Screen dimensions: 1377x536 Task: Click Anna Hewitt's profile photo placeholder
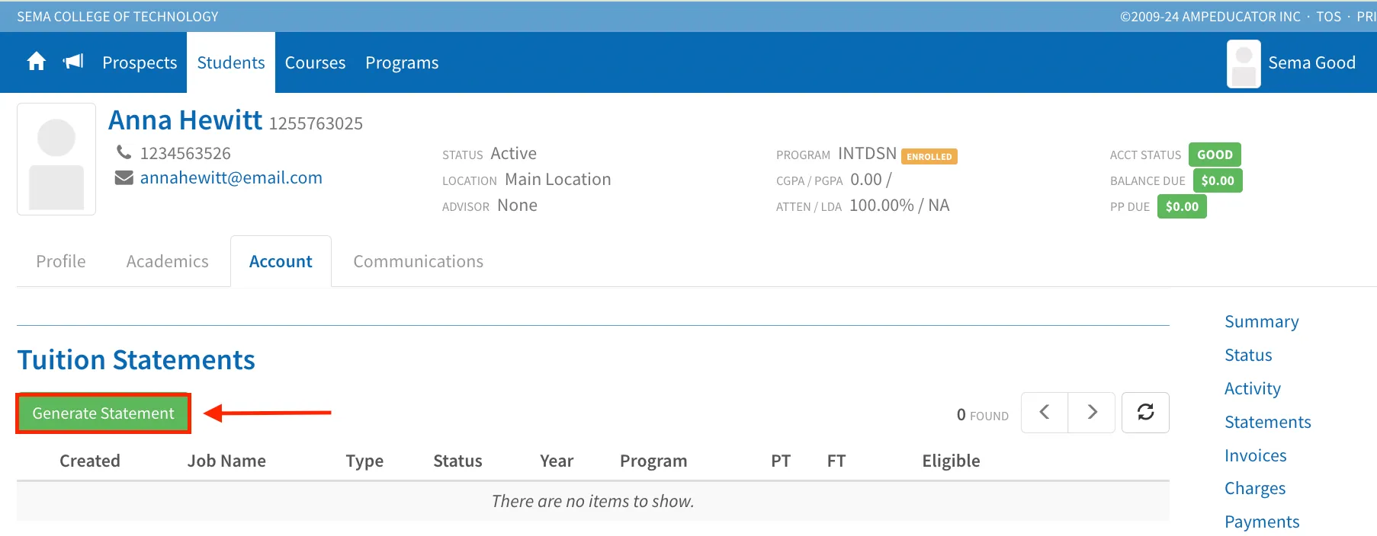tap(56, 159)
